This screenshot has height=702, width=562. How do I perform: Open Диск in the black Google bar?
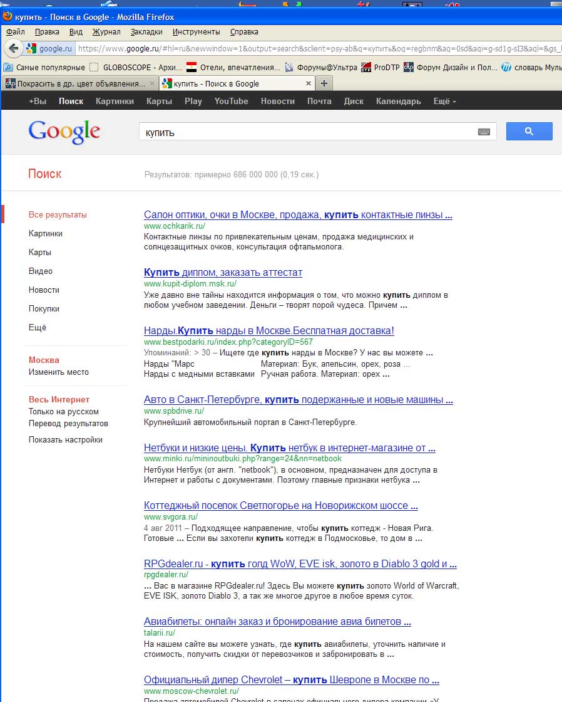click(354, 101)
